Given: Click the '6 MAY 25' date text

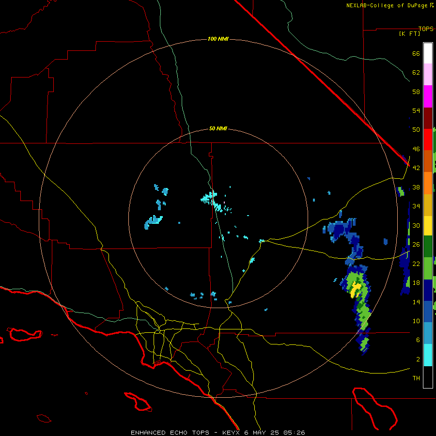Looking at the screenshot, I should click(x=262, y=433).
